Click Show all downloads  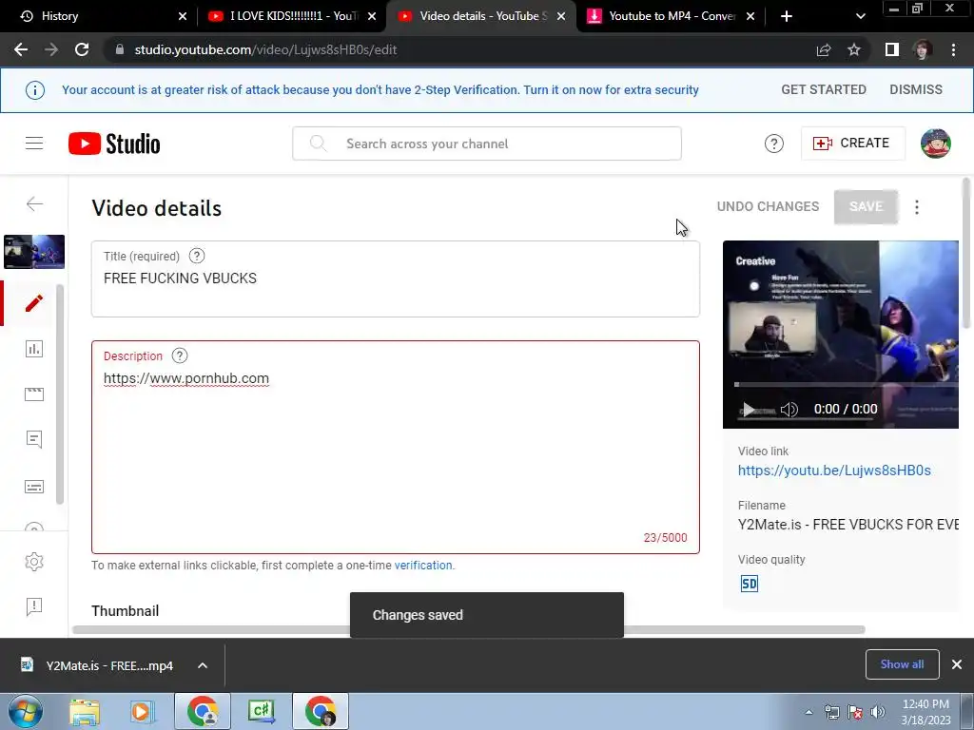point(902,664)
